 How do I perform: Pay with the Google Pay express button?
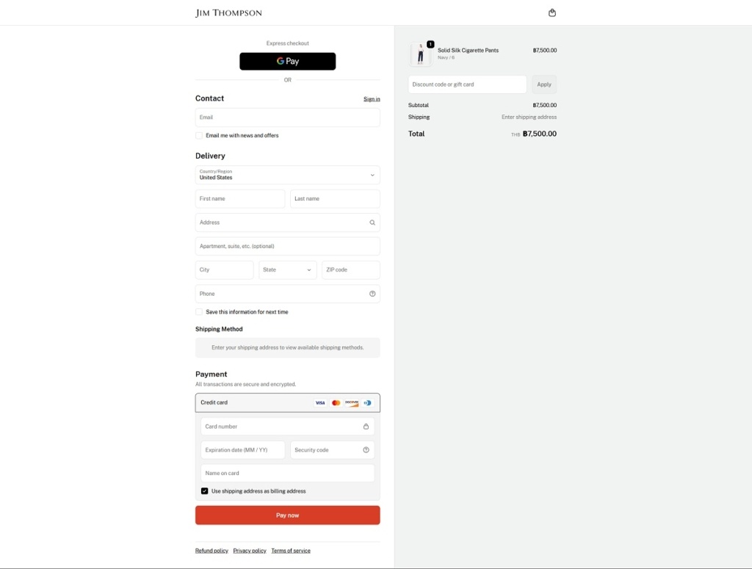click(x=287, y=62)
